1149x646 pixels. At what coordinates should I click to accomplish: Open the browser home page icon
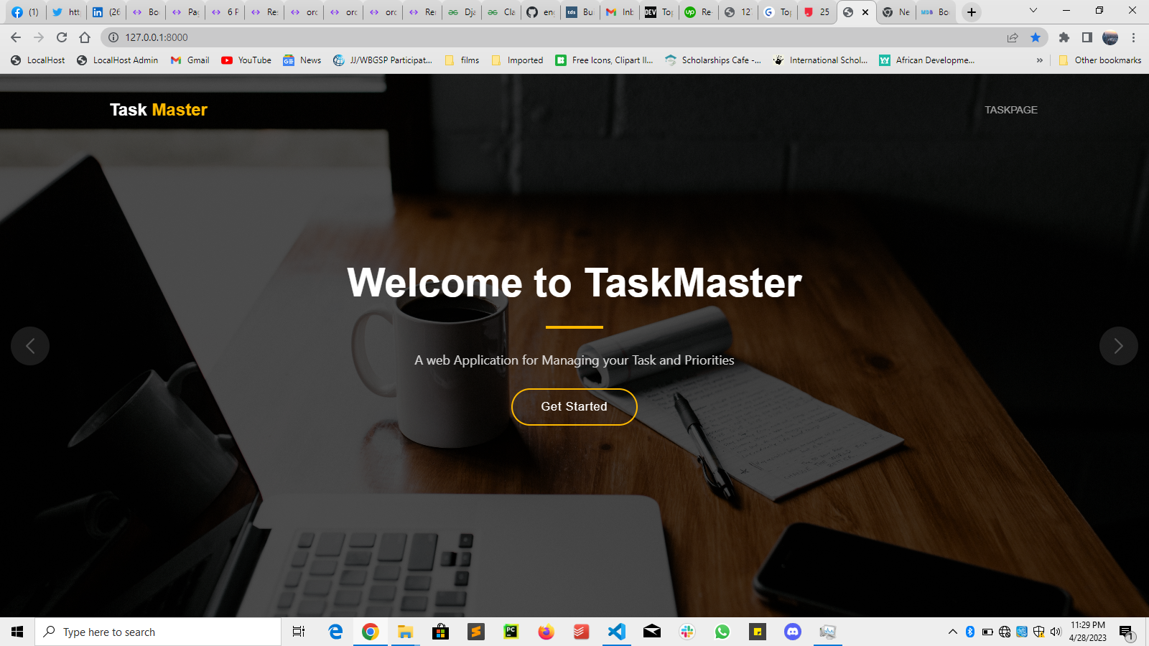tap(83, 37)
